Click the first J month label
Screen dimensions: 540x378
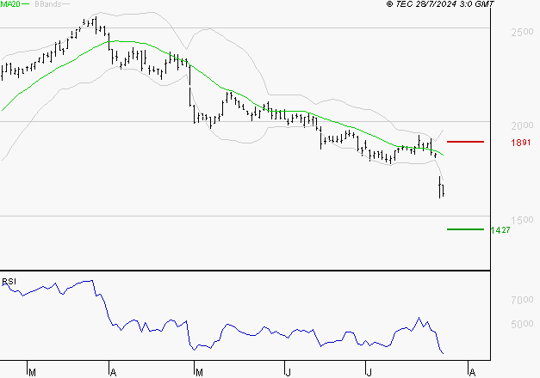[x=289, y=372]
